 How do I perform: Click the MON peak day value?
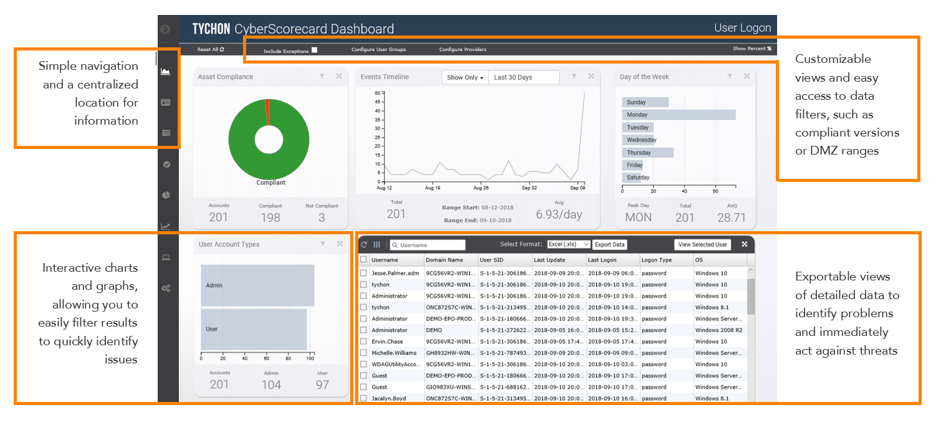(x=639, y=217)
